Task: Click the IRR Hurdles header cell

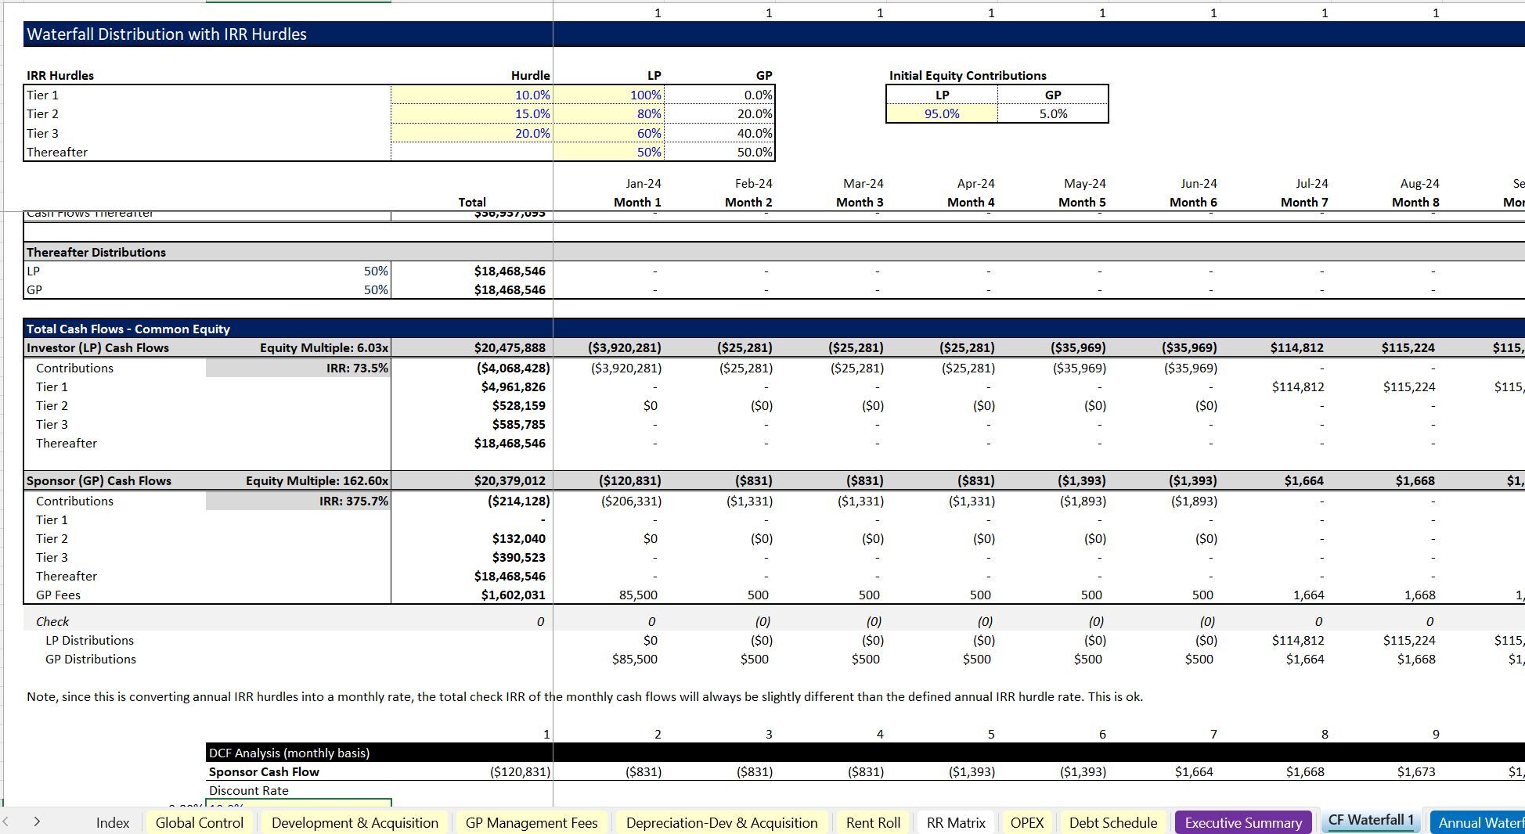Action: 60,76
